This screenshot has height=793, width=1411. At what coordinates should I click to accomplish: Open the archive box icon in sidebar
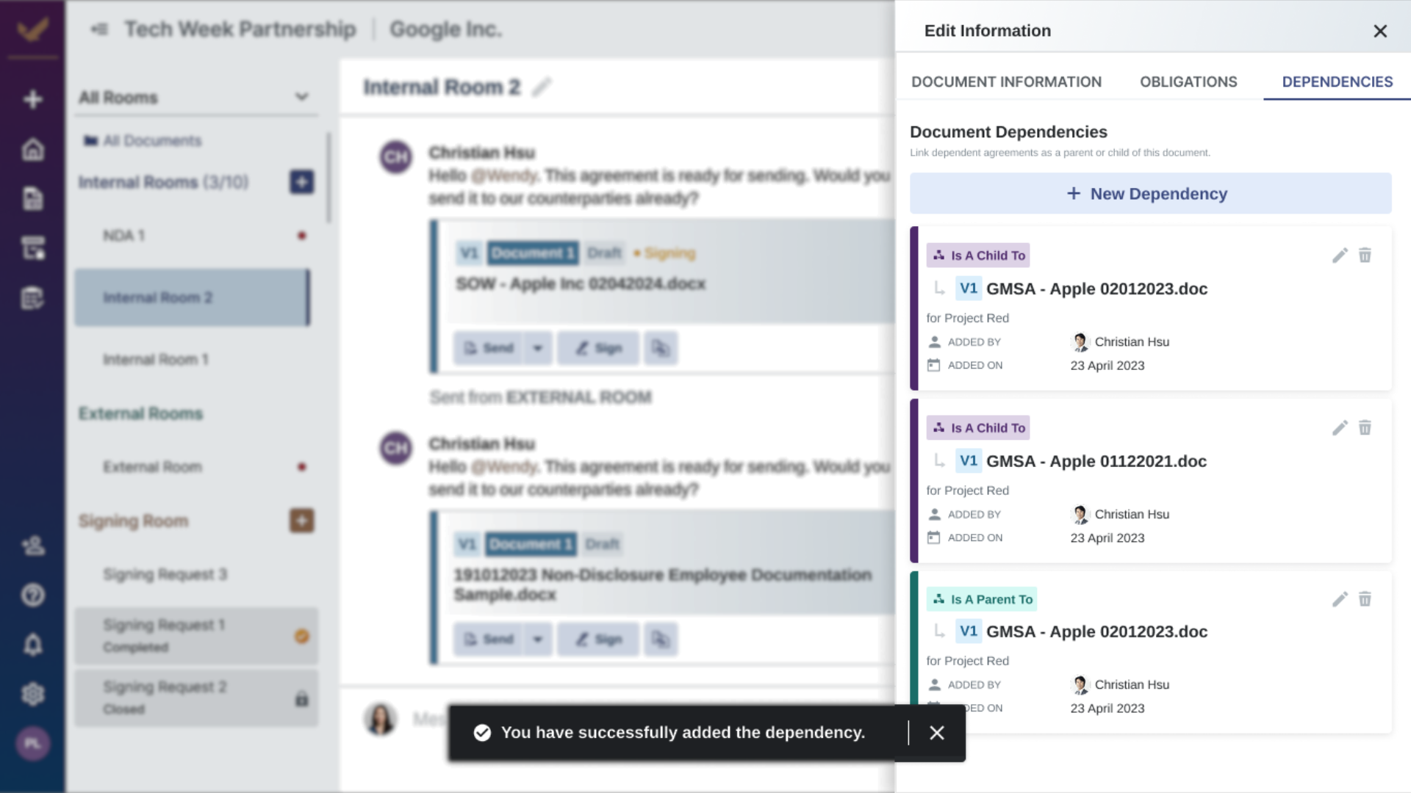click(32, 248)
